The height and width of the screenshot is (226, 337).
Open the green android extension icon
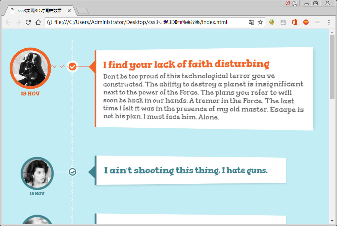pyautogui.click(x=272, y=22)
